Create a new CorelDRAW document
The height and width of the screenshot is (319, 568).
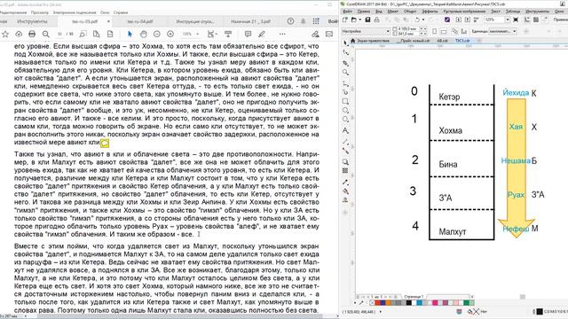pos(345,19)
